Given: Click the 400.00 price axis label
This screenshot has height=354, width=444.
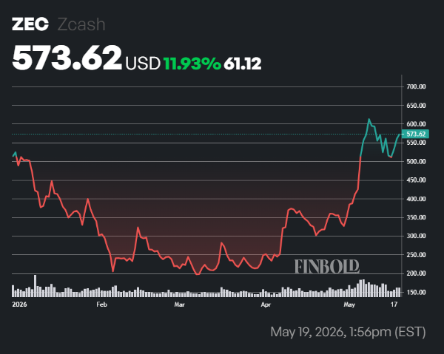Looking at the screenshot, I should click(x=416, y=199).
